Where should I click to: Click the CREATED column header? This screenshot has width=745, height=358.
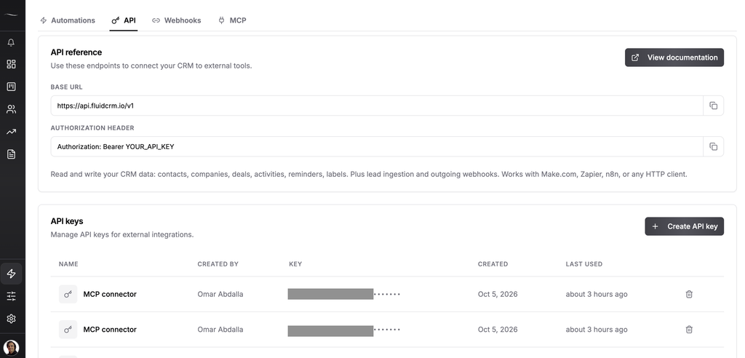click(493, 264)
